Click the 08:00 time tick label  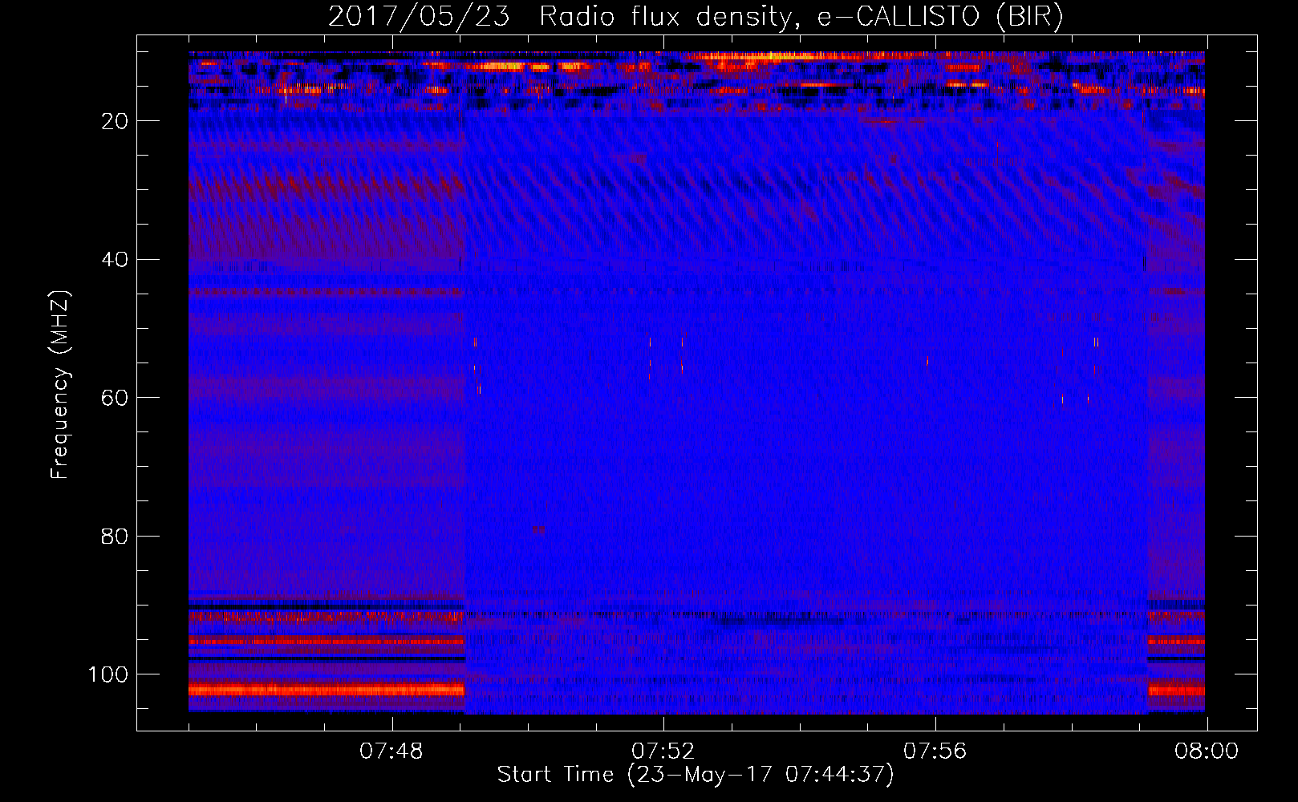(1207, 751)
